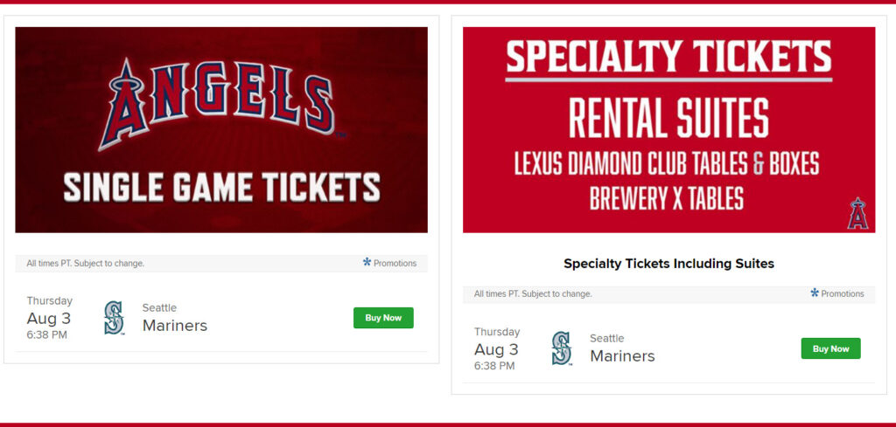The image size is (896, 427).
Task: Click the 'Aug 3' date in Specialty Tickets card
Action: tap(496, 349)
